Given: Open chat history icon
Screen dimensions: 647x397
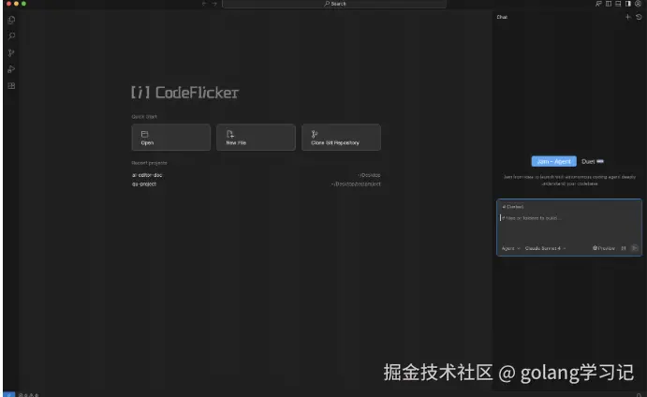Looking at the screenshot, I should coord(639,17).
